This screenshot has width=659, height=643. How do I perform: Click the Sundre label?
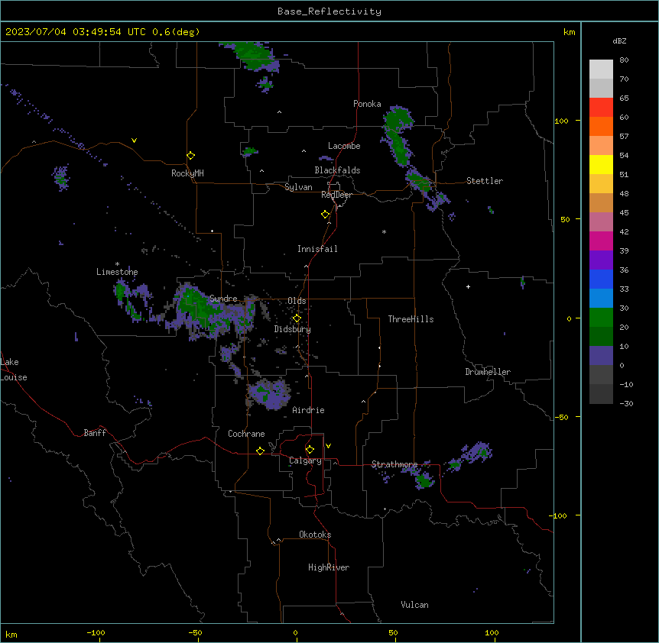(x=223, y=299)
